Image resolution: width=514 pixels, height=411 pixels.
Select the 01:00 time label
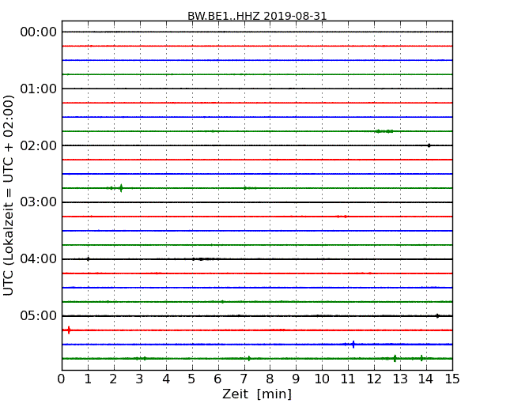pyautogui.click(x=39, y=89)
